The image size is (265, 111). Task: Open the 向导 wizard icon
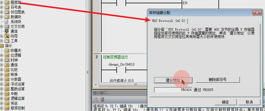(x=7, y=36)
